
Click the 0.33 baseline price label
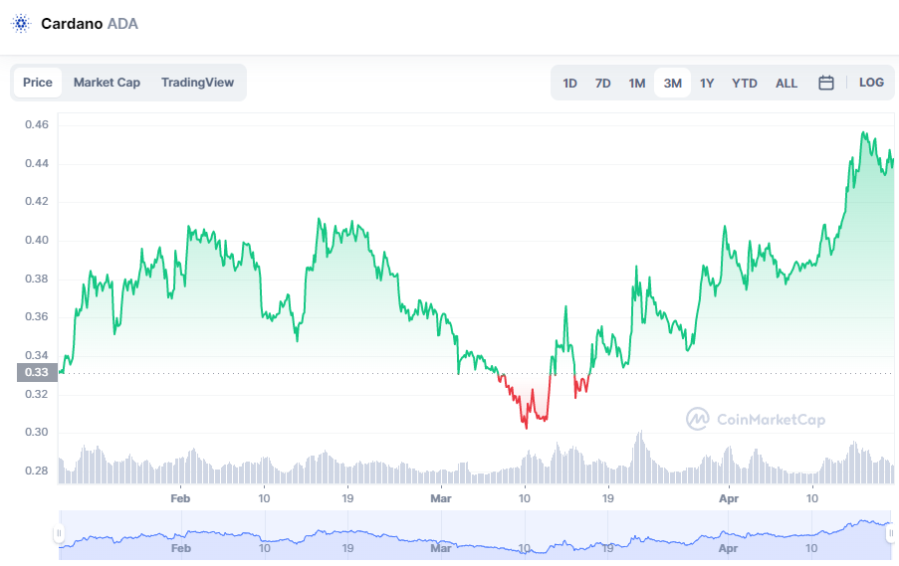[x=37, y=372]
